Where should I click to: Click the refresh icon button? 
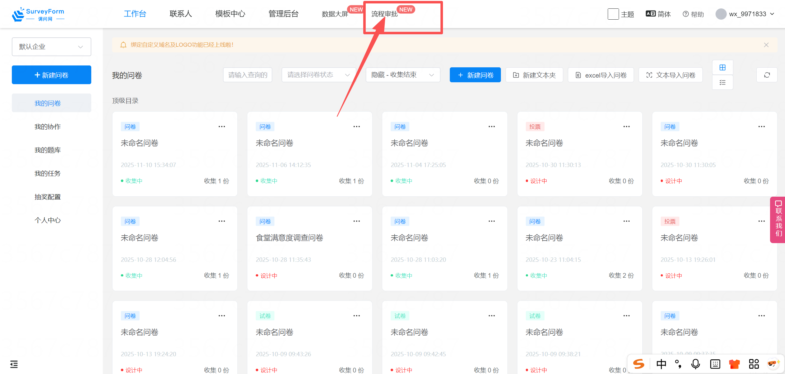click(x=767, y=75)
